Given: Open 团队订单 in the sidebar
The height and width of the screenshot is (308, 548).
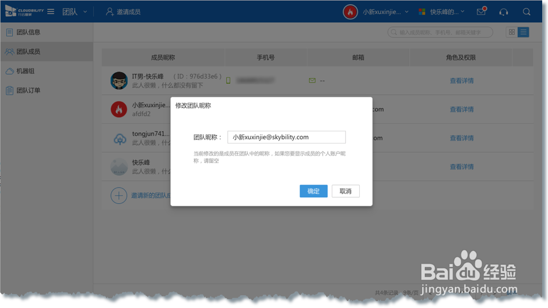Looking at the screenshot, I should click(47, 90).
